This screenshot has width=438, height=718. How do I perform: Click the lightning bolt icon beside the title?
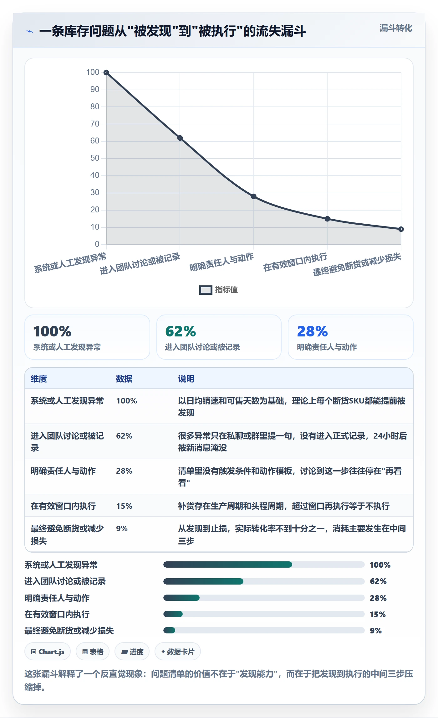[x=30, y=31]
